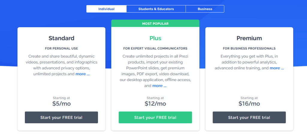307x137 pixels.
Task: Expand Standard plan description with more link
Action: coord(83,74)
